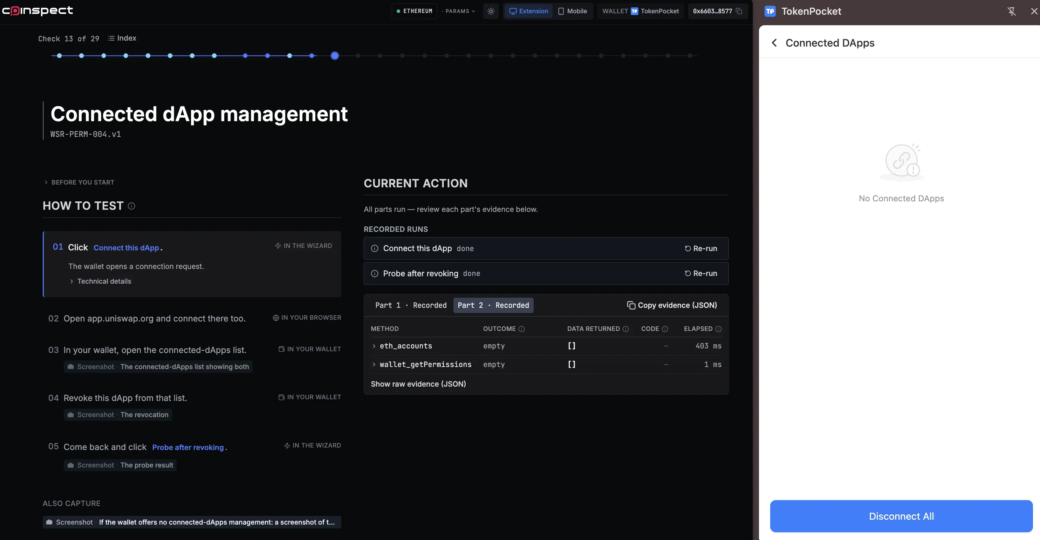Click the wallet address 0x6603…8577

[x=712, y=11]
